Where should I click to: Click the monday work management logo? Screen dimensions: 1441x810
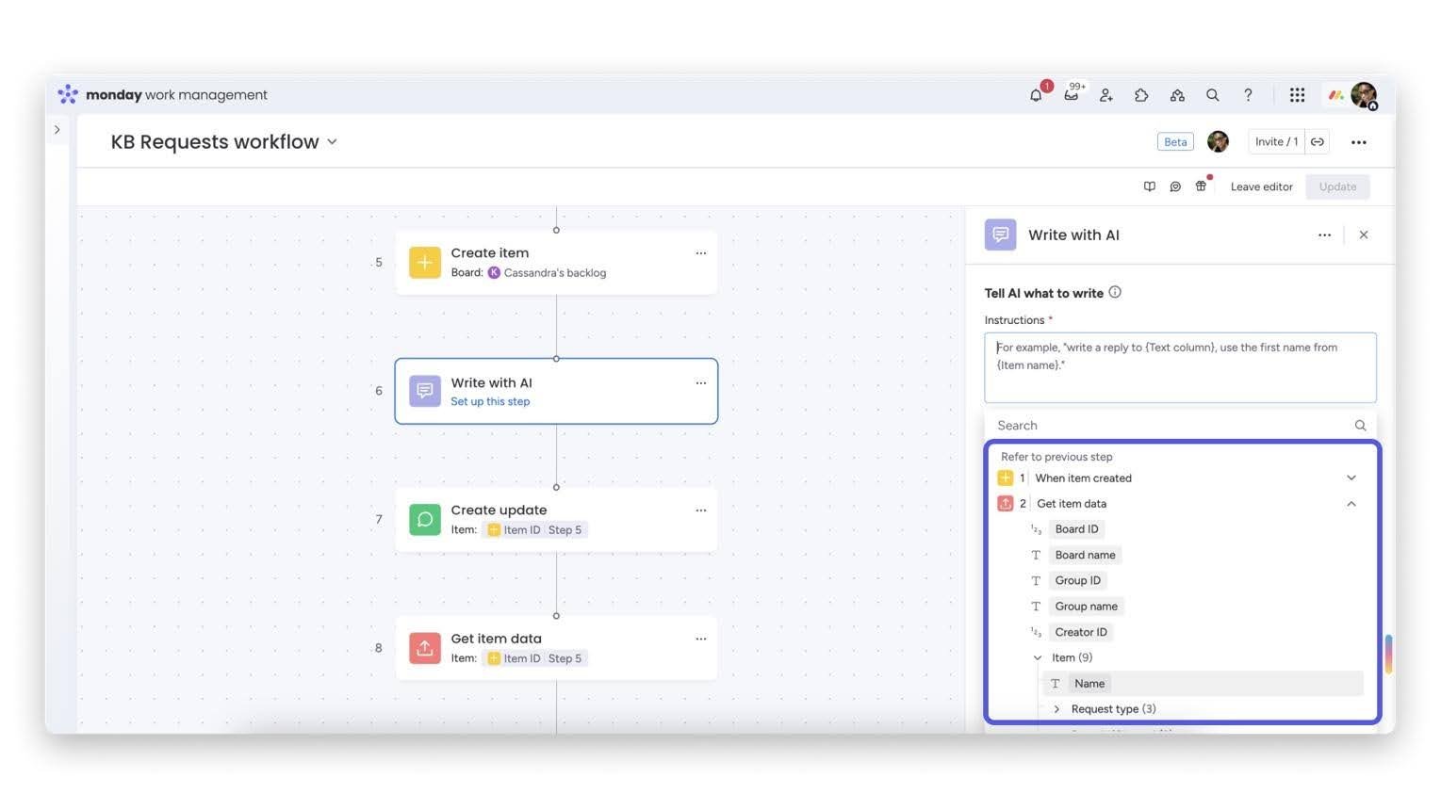tap(162, 95)
